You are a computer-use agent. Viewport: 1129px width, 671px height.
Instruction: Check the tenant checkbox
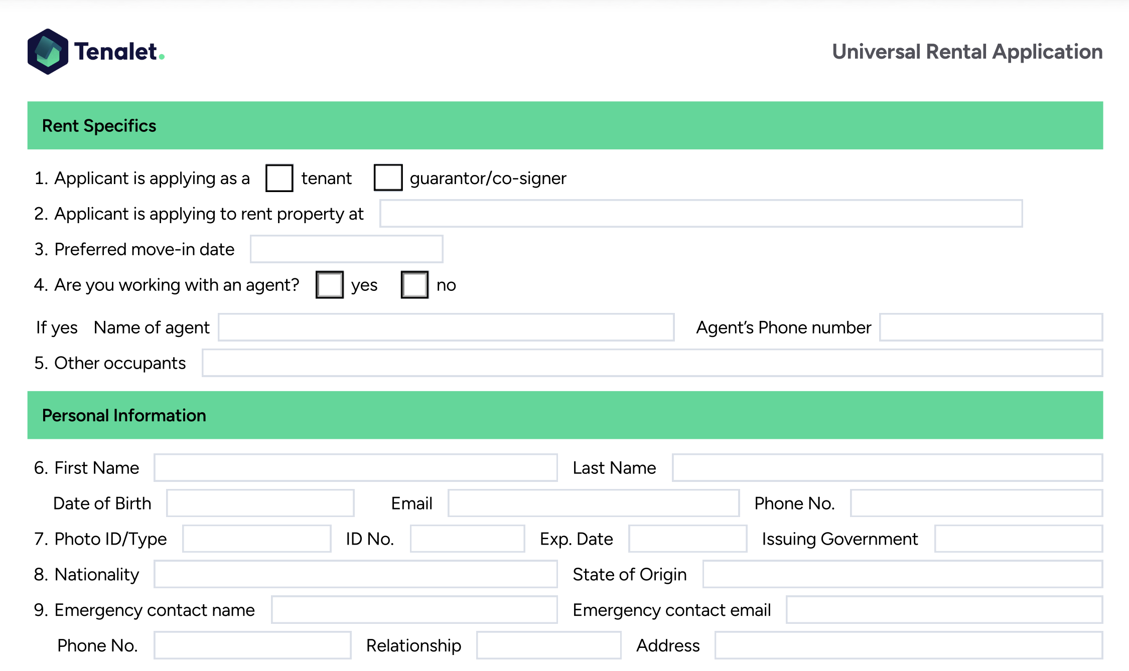pos(279,178)
